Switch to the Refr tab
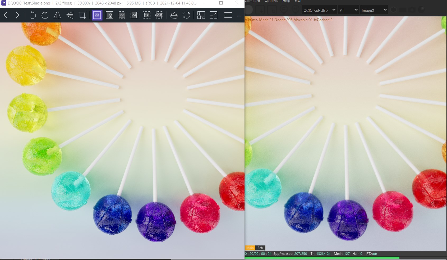This screenshot has height=260, width=447. coord(260,248)
